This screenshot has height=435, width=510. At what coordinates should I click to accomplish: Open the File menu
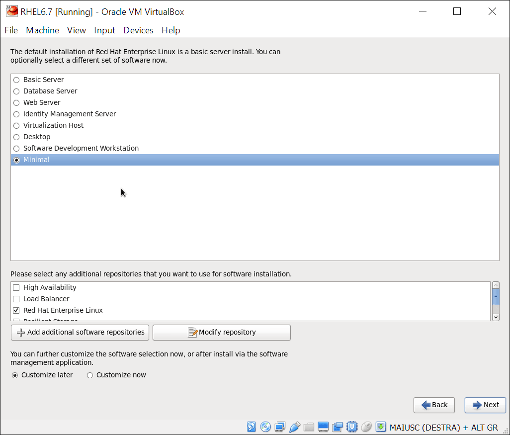[x=11, y=30]
